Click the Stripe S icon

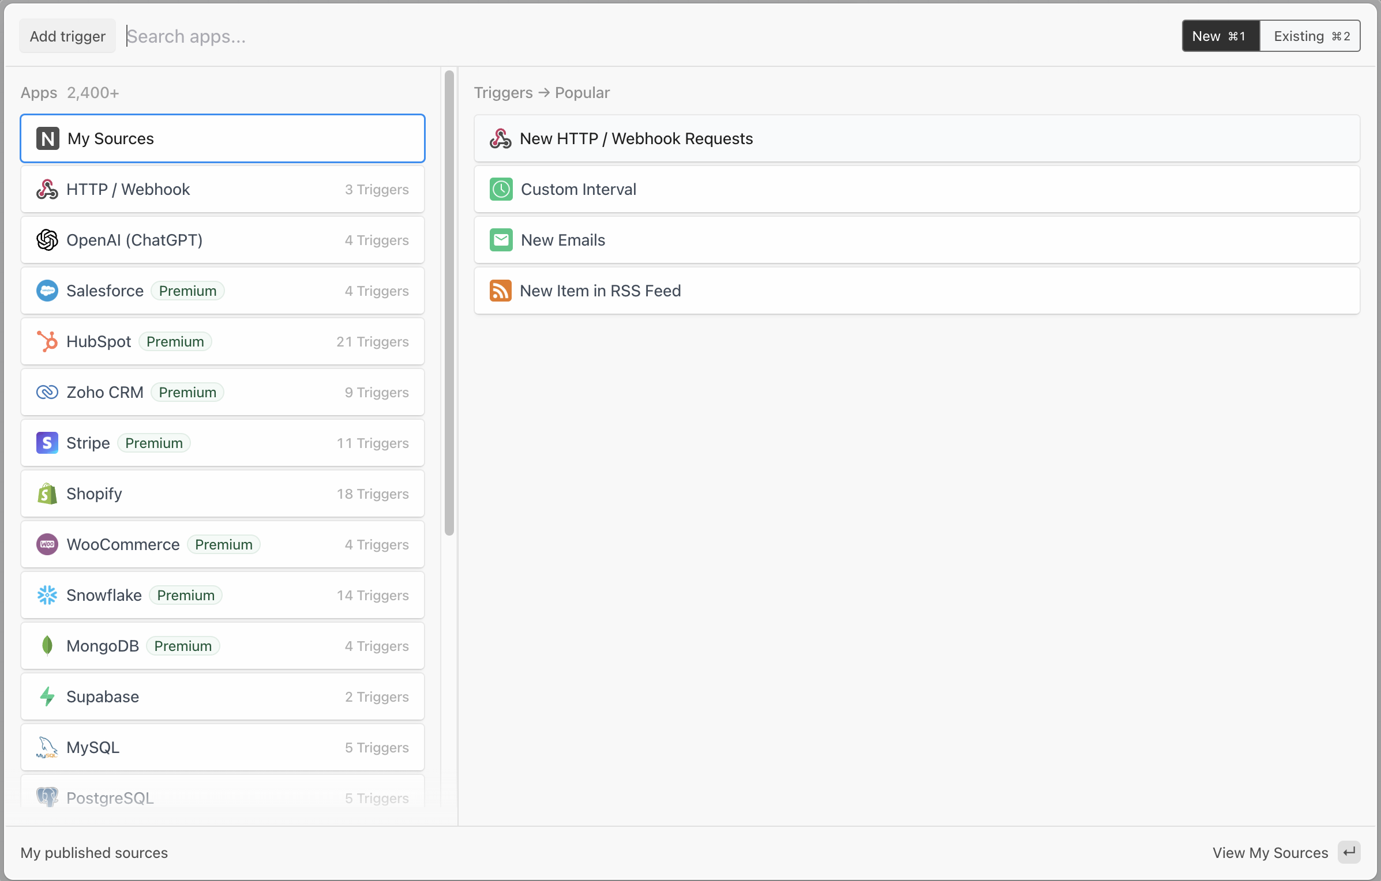(47, 443)
